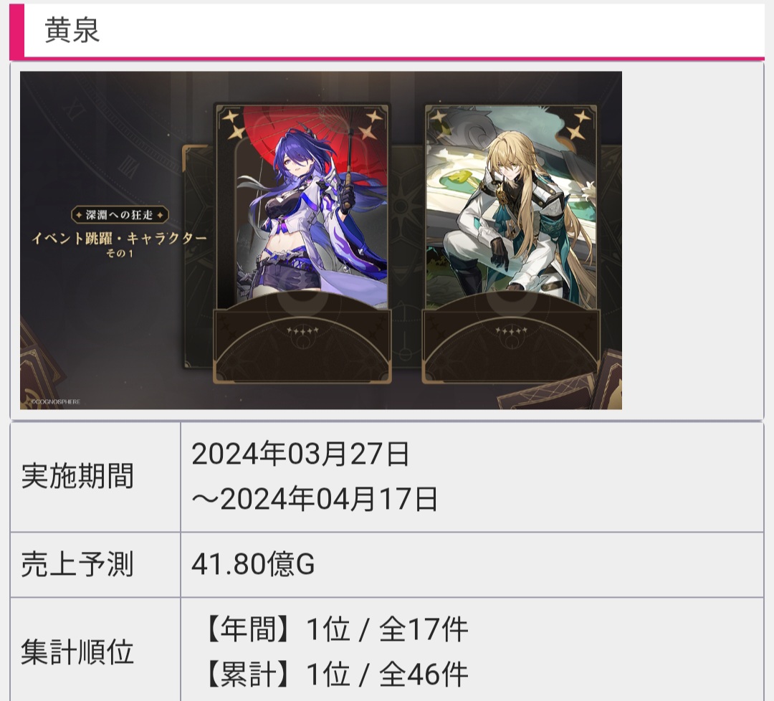Viewport: 774px width, 701px height.
Task: Click the 41.80億G sales forecast value
Action: pos(253,564)
